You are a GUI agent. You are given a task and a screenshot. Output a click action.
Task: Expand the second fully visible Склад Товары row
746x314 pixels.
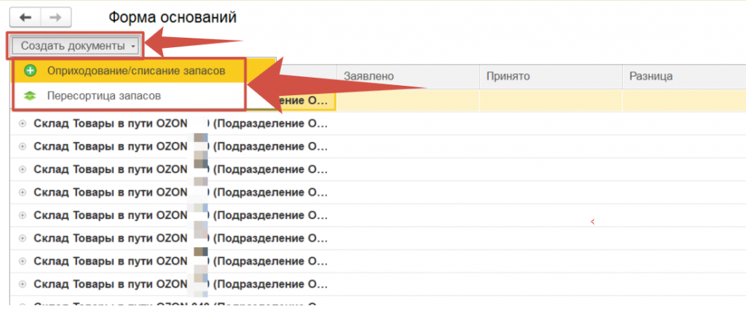(22, 147)
